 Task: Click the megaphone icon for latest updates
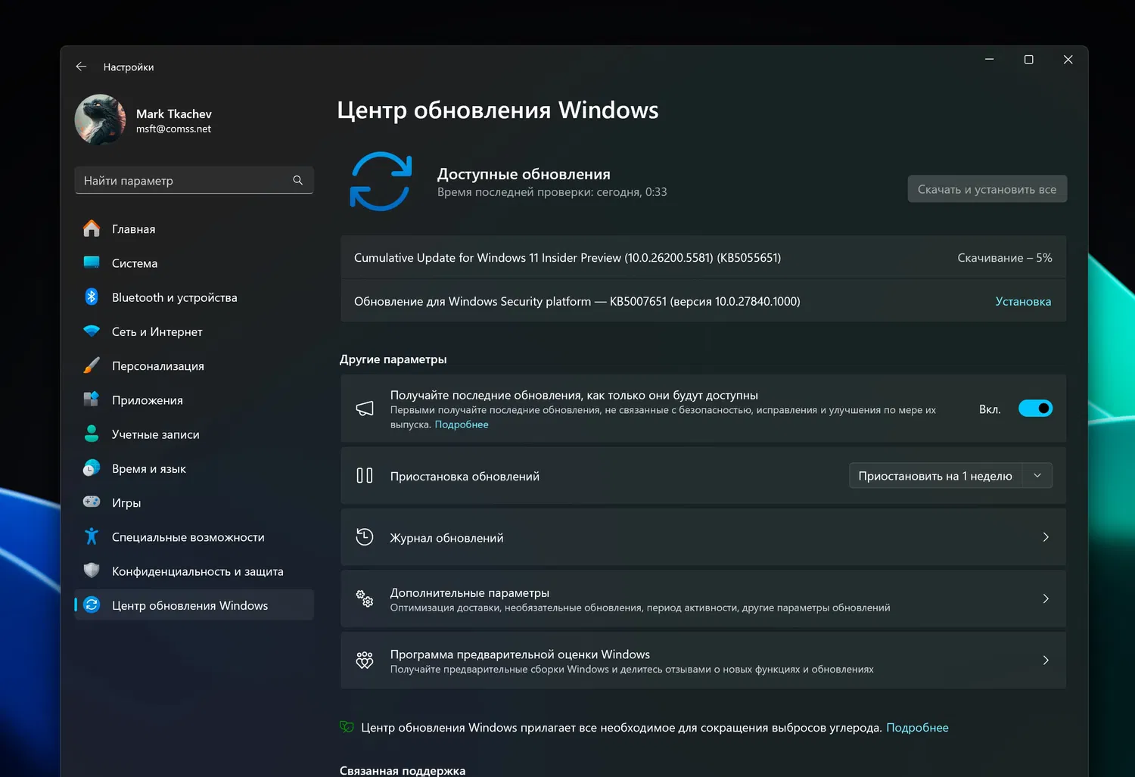point(365,409)
